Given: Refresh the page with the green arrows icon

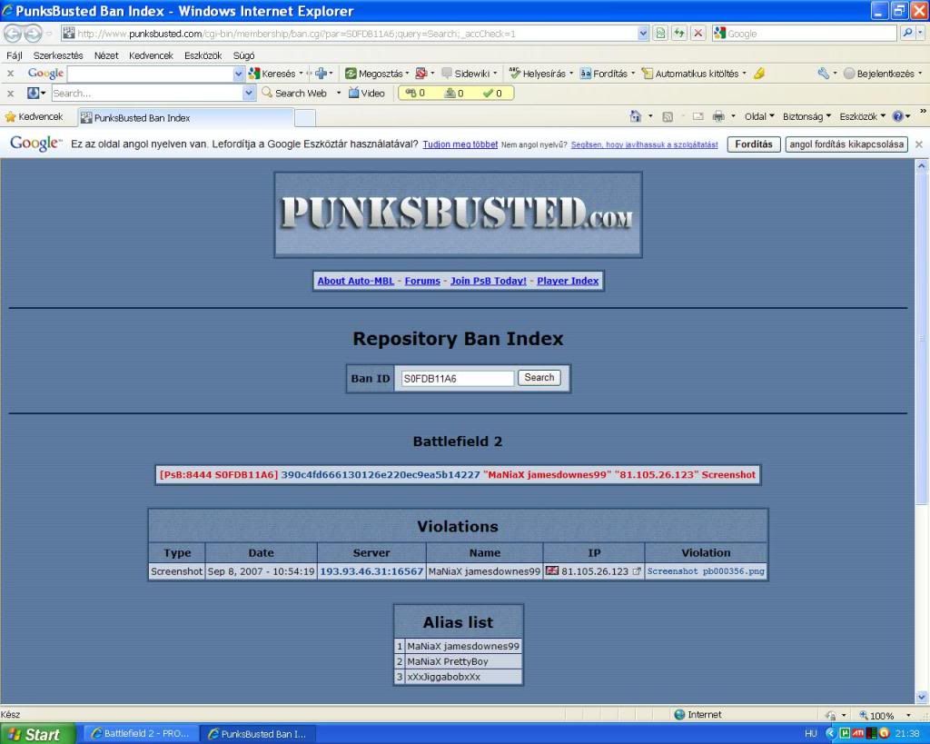Looking at the screenshot, I should [x=678, y=34].
